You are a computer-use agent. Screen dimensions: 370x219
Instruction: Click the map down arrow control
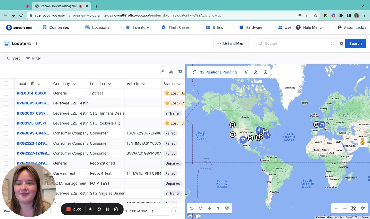(210, 208)
